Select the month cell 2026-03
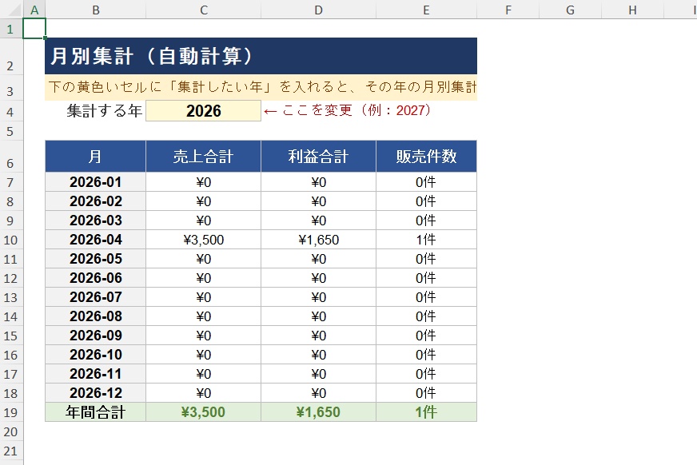 (96, 221)
